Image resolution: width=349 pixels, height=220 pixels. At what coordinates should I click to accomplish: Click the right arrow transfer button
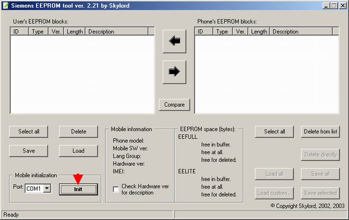click(174, 72)
